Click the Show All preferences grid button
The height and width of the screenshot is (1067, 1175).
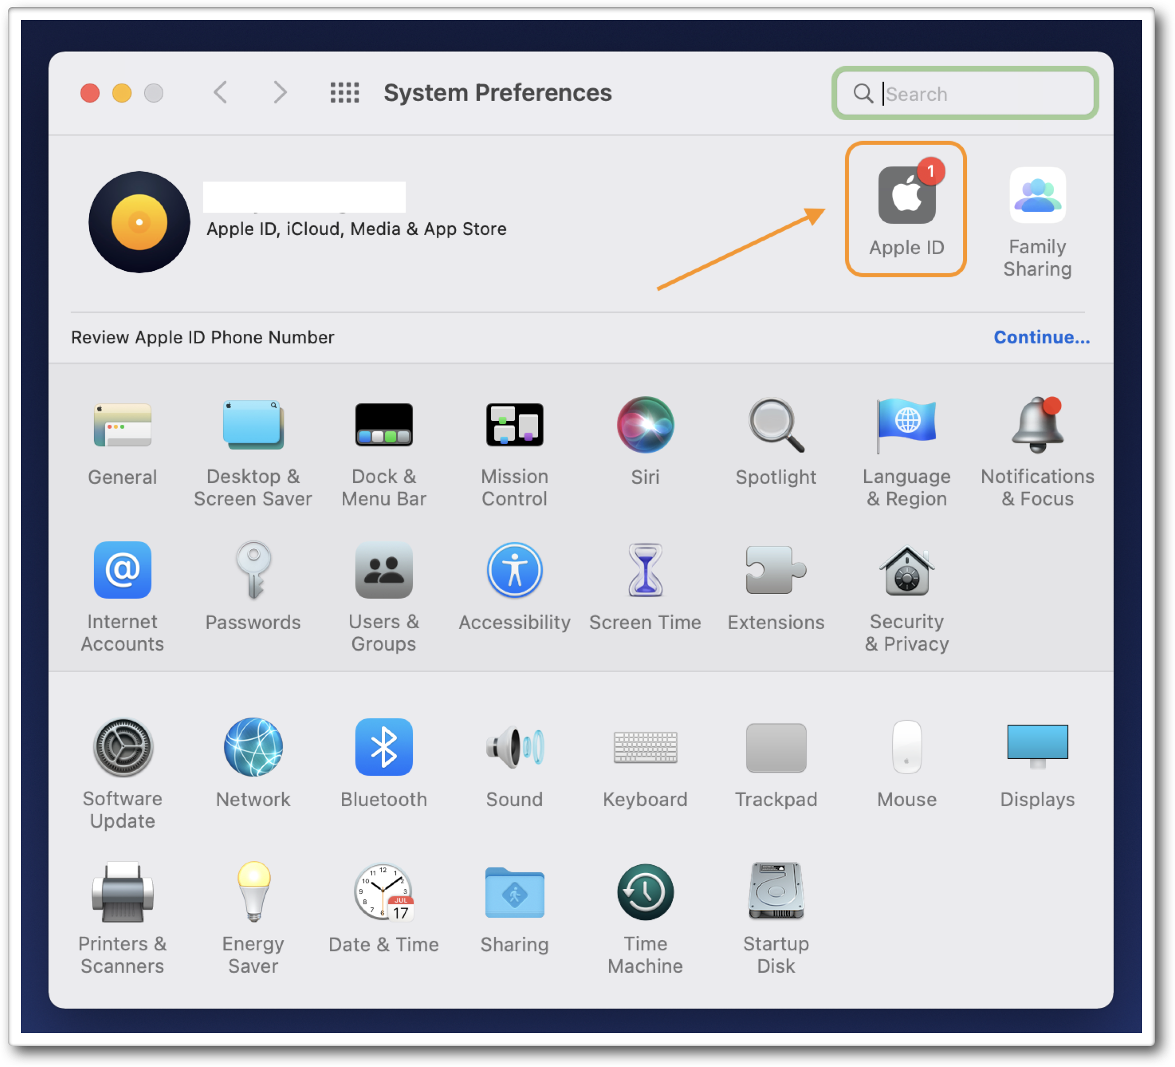(x=344, y=93)
